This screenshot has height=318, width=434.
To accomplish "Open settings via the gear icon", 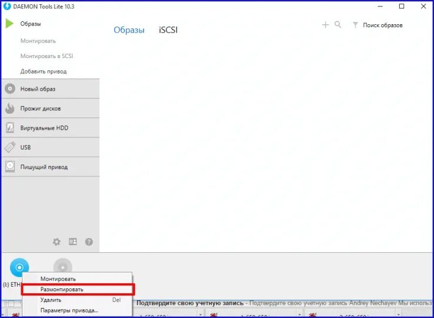I will coord(56,242).
